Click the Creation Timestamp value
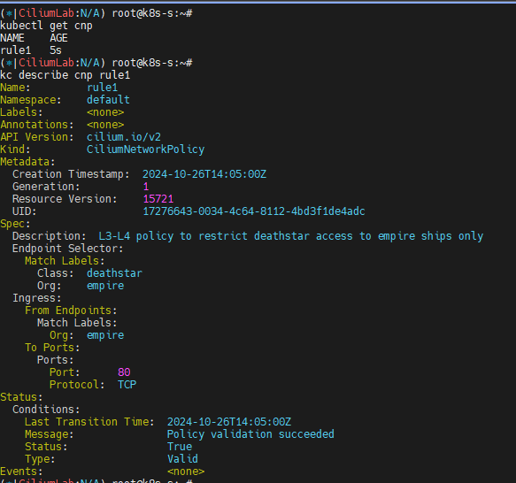516x483 pixels. [204, 174]
